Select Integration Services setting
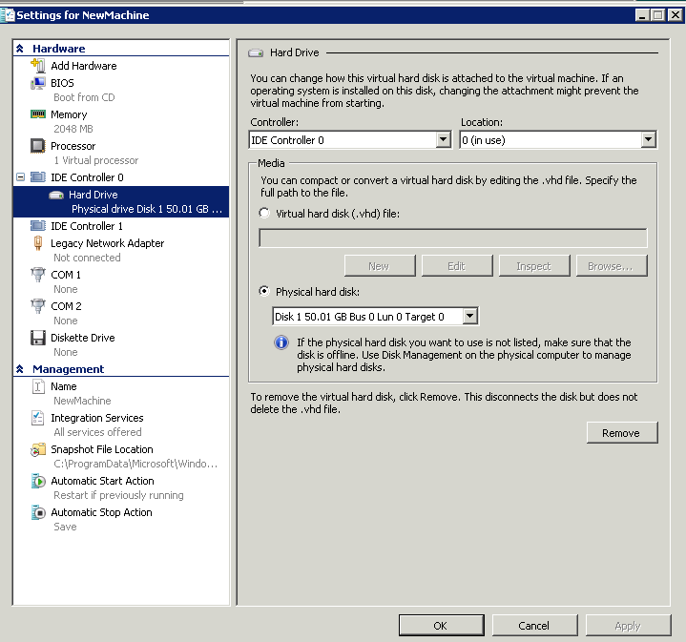This screenshot has height=642, width=686. click(x=97, y=418)
